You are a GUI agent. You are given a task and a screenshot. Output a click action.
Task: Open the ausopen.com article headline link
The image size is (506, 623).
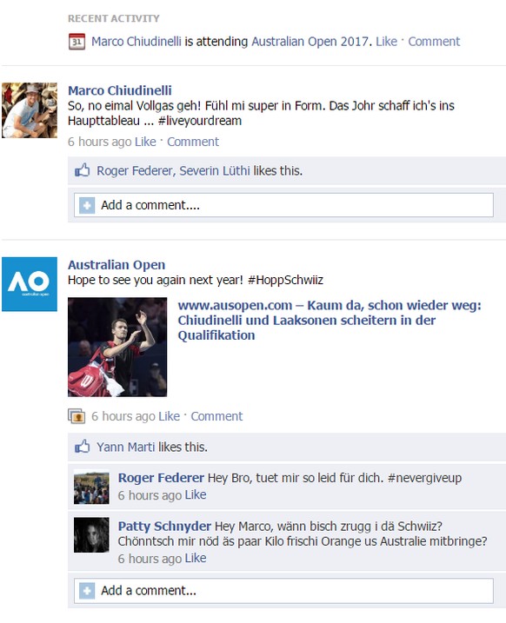pos(330,321)
